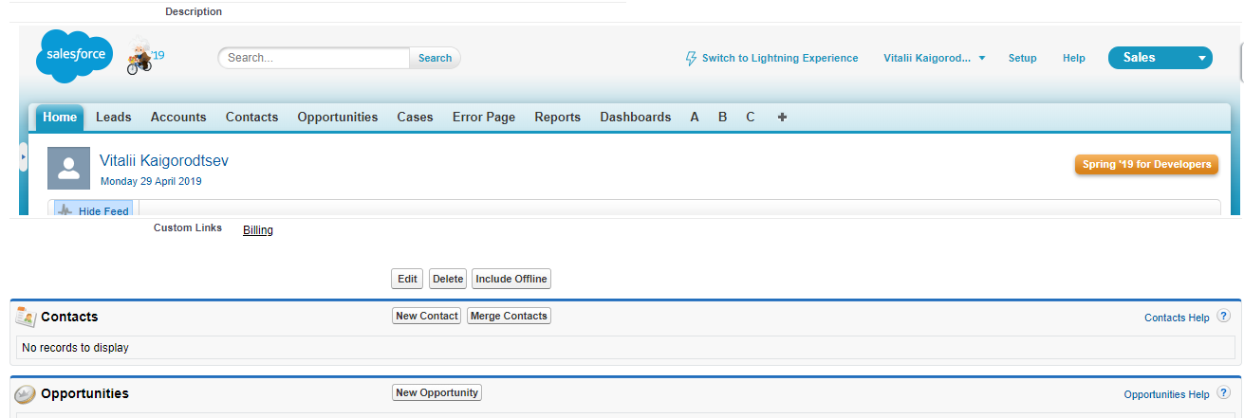The image size is (1244, 418).
Task: Click the New Opportunity button
Action: pos(436,392)
